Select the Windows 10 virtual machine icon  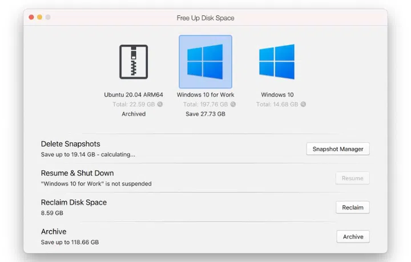[277, 62]
